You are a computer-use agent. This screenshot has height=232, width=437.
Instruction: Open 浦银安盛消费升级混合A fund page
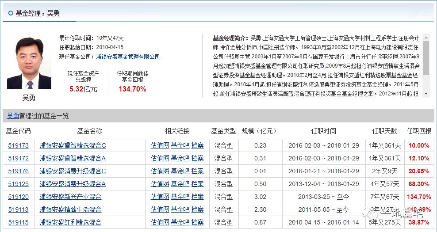[73, 184]
